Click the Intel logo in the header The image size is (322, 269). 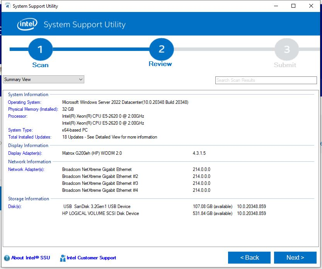coord(27,24)
